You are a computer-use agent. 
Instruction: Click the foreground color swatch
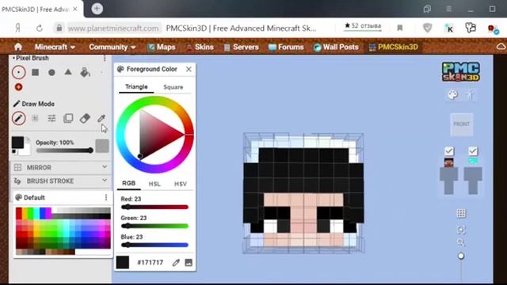click(x=17, y=142)
